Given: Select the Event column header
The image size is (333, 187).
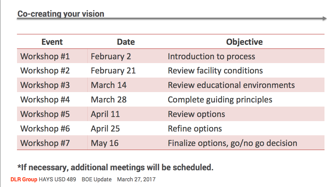Looking at the screenshot, I should pyautogui.click(x=52, y=42).
